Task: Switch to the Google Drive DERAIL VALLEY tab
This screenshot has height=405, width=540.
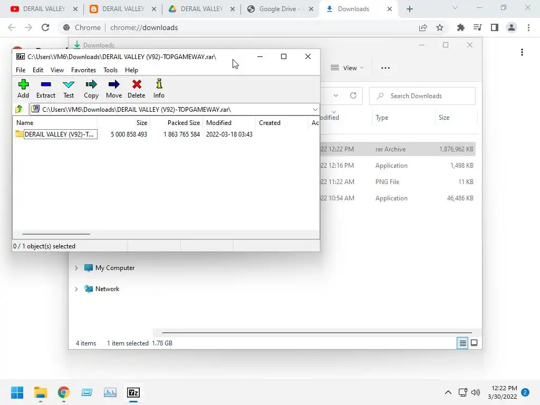Action: 201,9
